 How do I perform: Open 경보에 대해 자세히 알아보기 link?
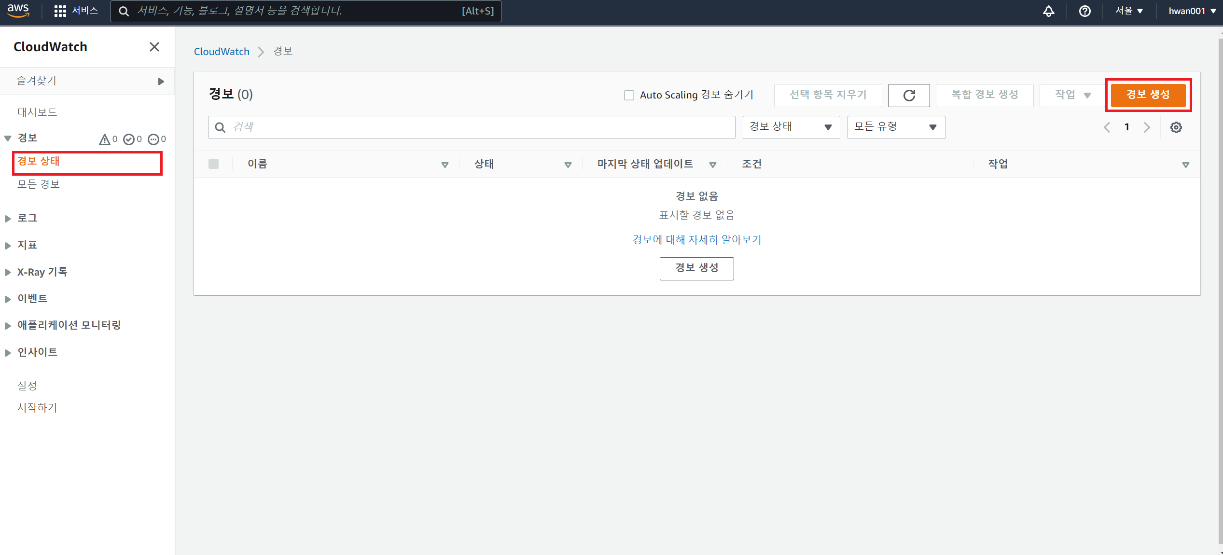tap(696, 240)
